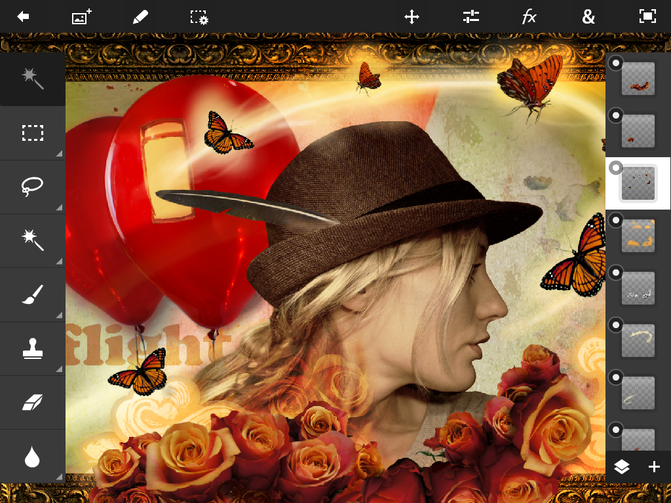The height and width of the screenshot is (503, 671).
Task: Open the fx Effects menu
Action: coord(529,17)
